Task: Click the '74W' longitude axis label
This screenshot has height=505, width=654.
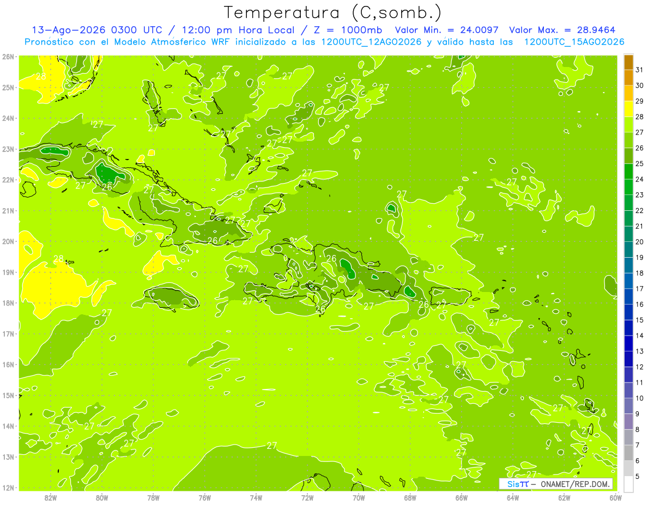Action: 256,498
